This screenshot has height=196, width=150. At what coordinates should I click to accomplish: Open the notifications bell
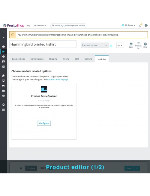coord(140,25)
